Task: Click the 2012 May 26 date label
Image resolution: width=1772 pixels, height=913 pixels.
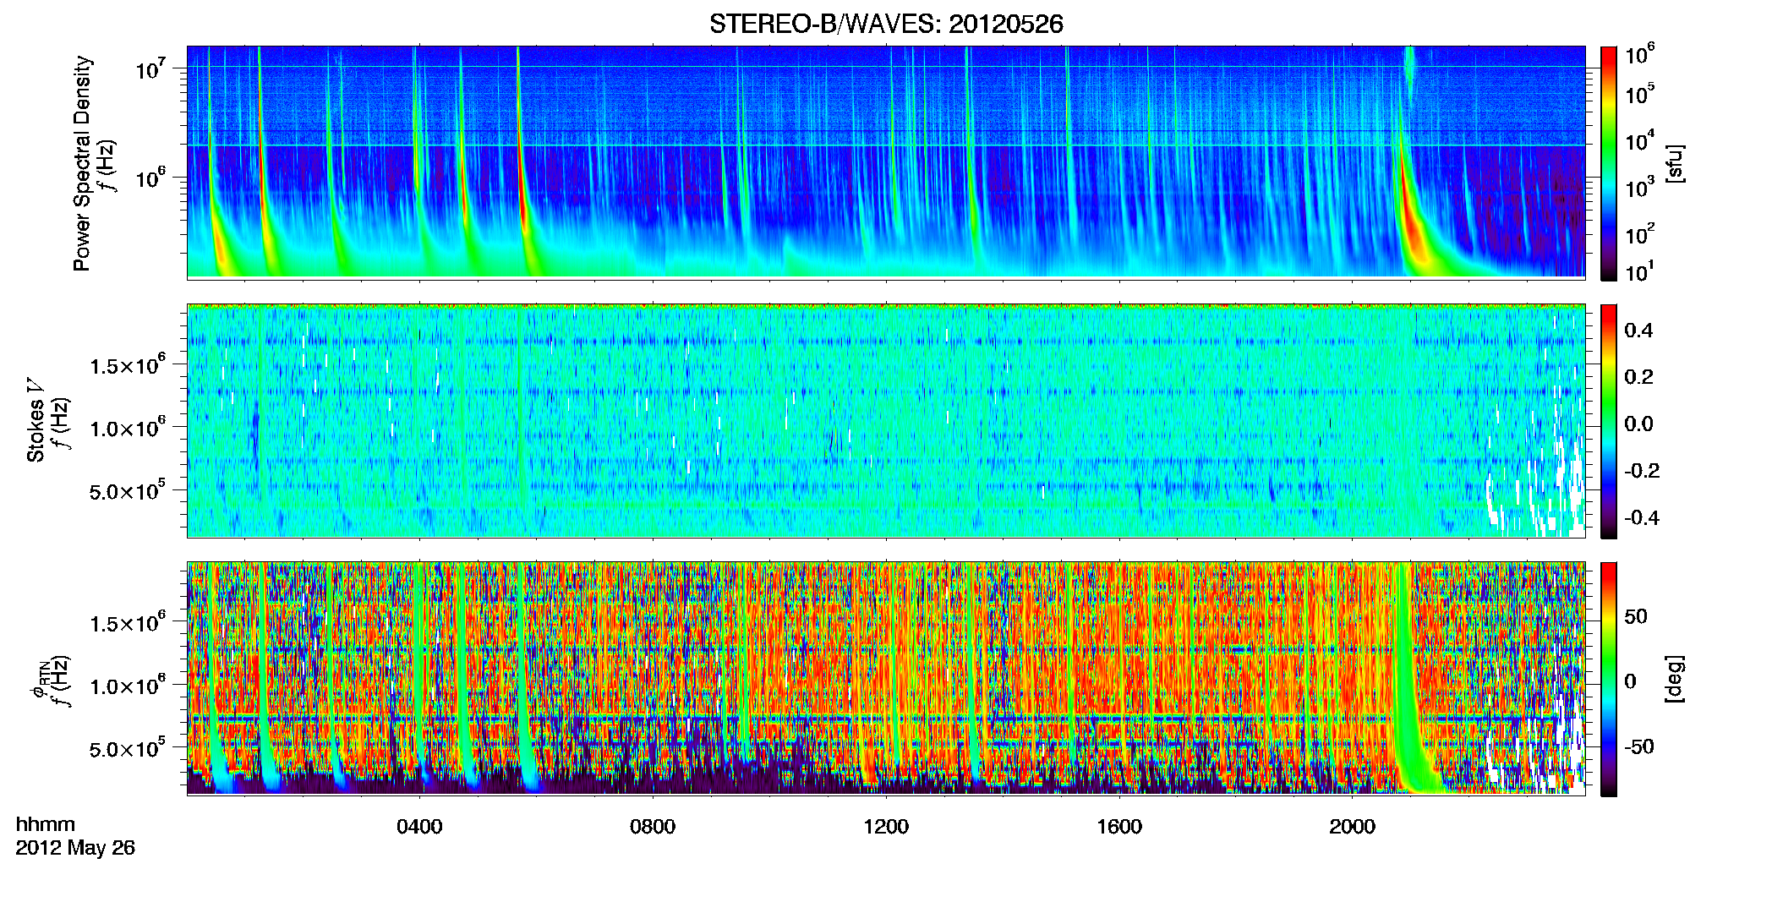Action: [75, 848]
